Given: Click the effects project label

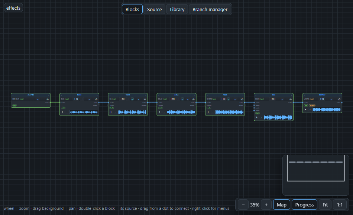Looking at the screenshot, I should coord(13,8).
